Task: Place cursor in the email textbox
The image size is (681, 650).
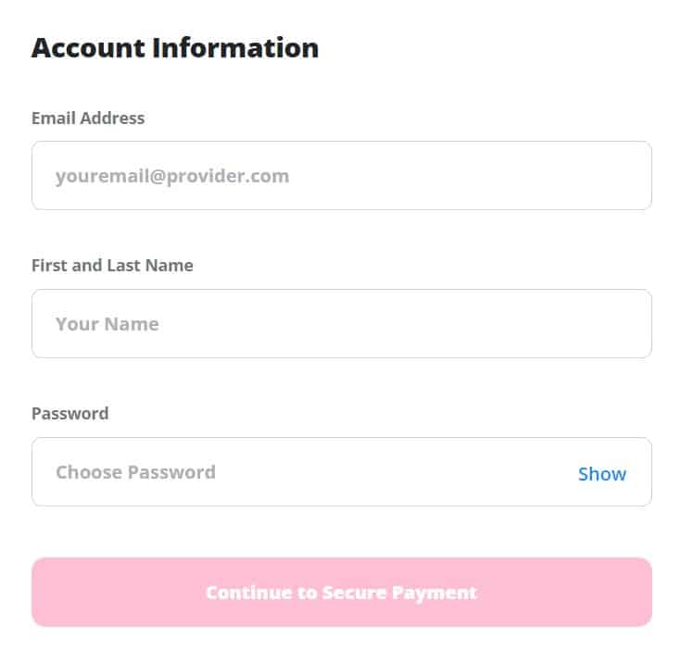Action: coord(341,176)
